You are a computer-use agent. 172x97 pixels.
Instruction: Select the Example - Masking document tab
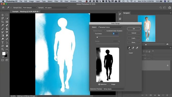point(26,12)
